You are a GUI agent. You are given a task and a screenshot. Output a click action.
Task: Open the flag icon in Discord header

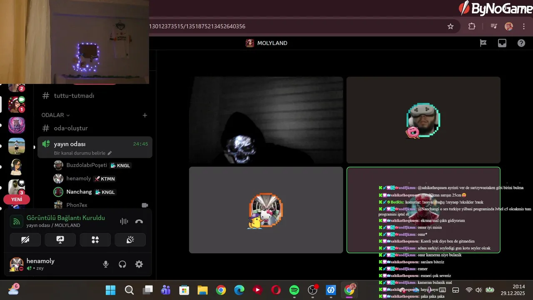click(x=483, y=43)
